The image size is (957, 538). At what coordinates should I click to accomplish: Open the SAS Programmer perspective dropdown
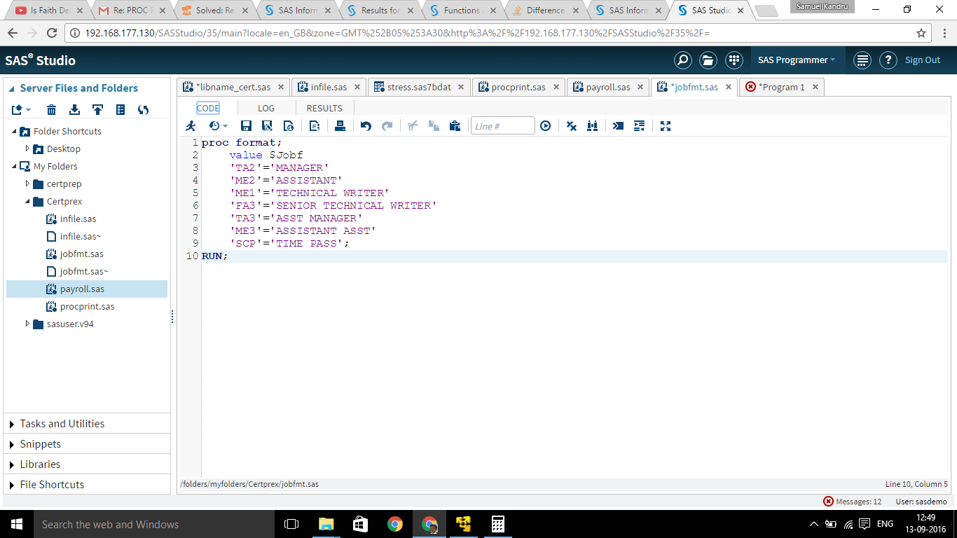tap(797, 60)
